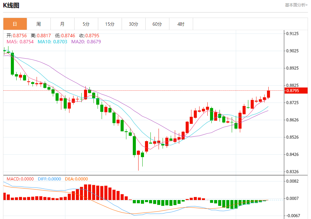Click the 0.8426 price axis label
The height and width of the screenshot is (219, 311).
point(292,154)
